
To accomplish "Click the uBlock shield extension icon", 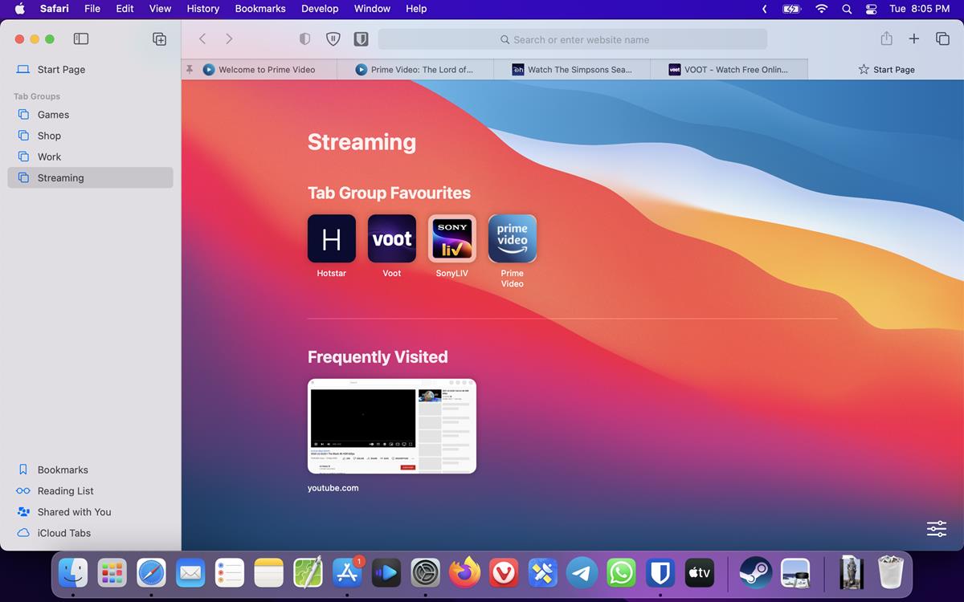I will tap(333, 39).
